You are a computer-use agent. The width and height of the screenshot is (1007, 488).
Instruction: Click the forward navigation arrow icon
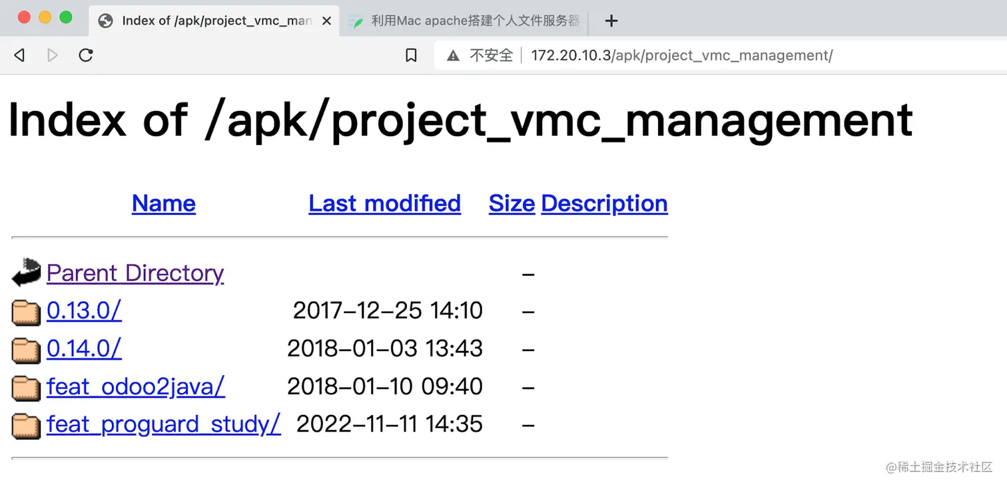coord(53,55)
